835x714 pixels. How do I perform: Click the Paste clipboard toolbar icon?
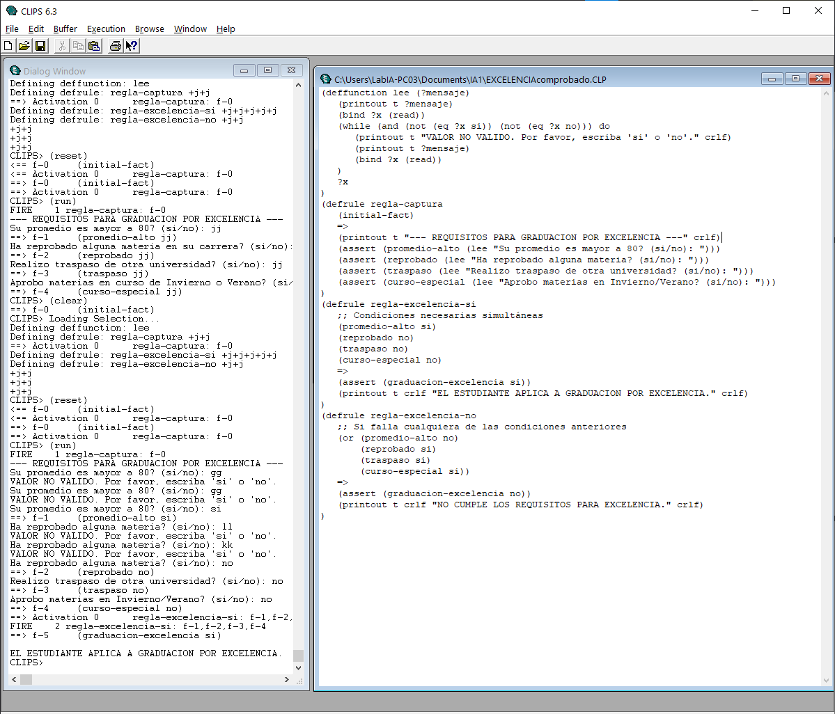[94, 46]
